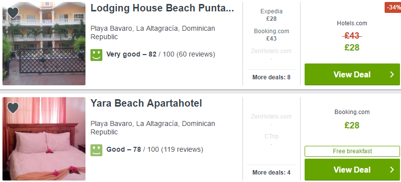The height and width of the screenshot is (182, 401).
Task: Click chevron arrow on first View Deal button
Action: (392, 74)
